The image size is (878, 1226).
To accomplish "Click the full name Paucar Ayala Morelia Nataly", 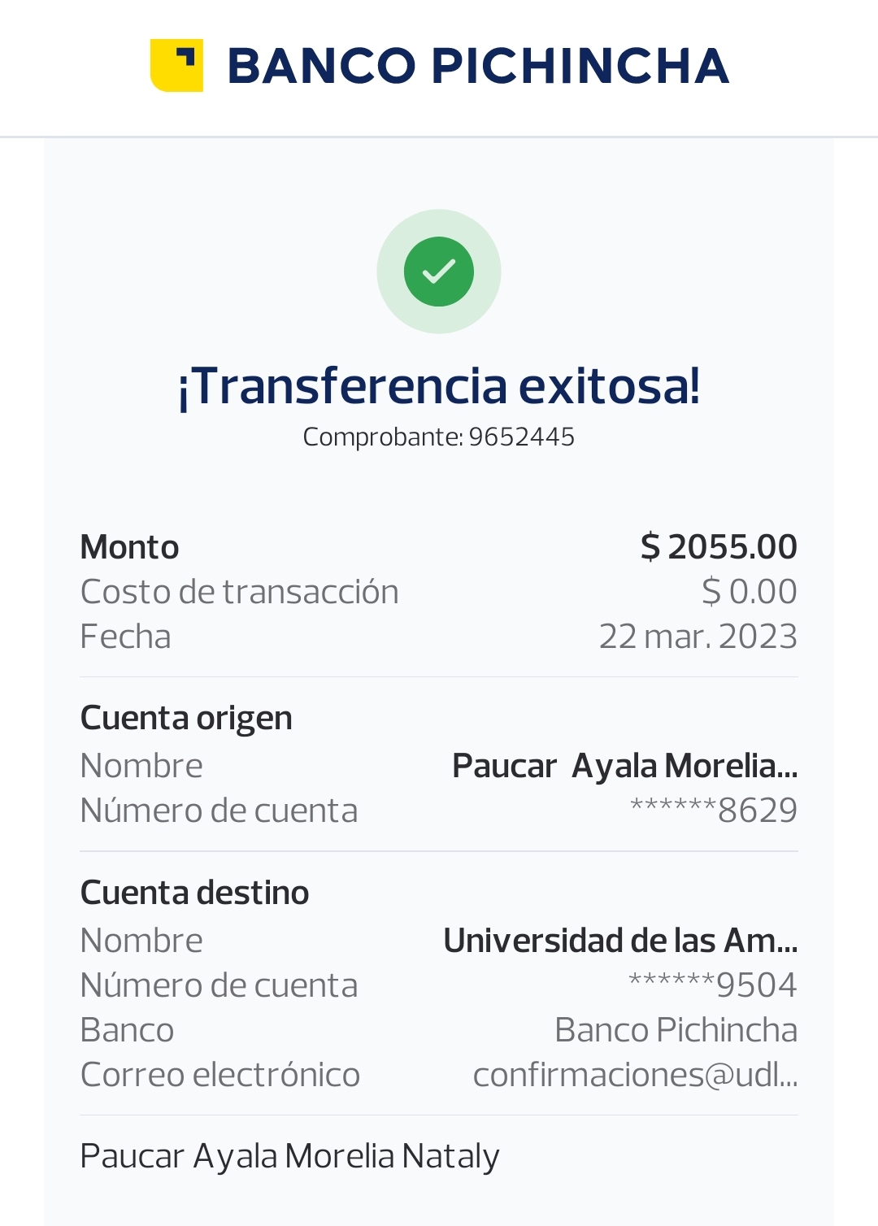I will pos(289,1156).
